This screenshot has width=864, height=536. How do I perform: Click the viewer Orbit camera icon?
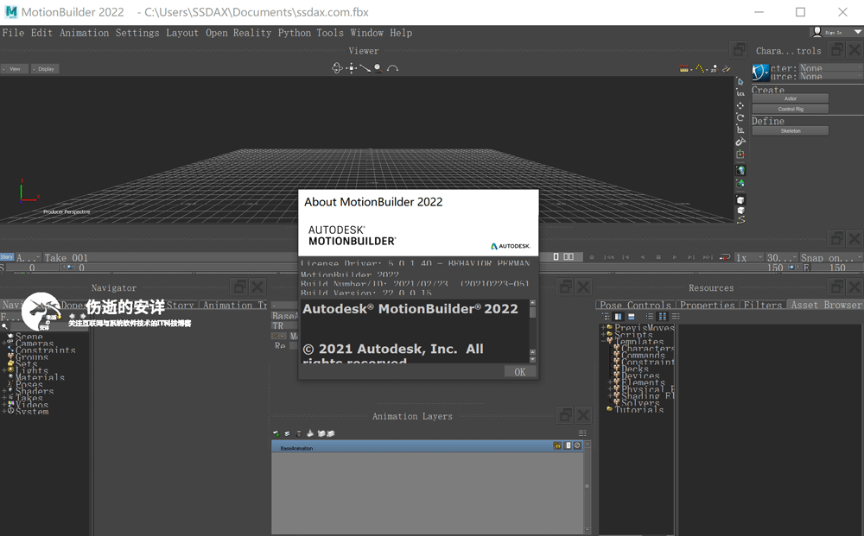(337, 68)
